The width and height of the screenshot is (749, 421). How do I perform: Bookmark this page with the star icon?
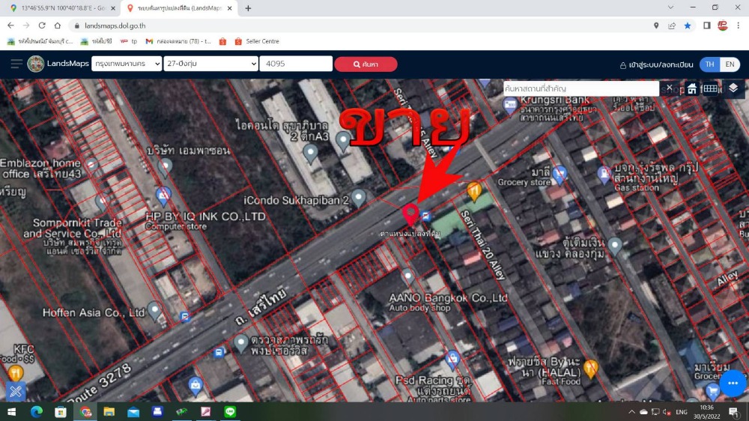click(688, 25)
